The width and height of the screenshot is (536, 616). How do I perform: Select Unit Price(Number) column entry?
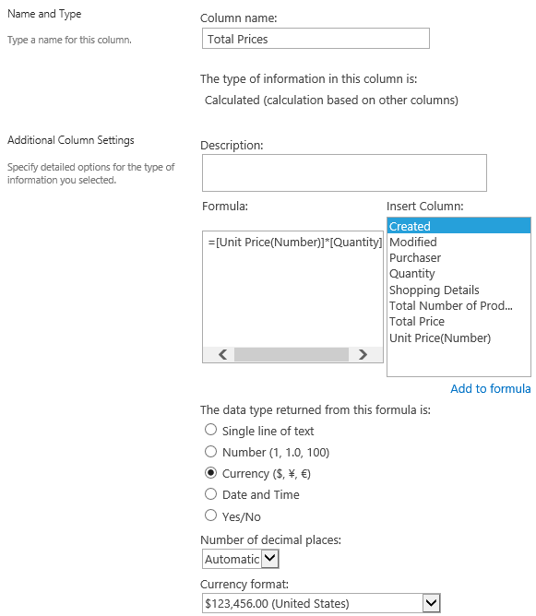coord(459,338)
